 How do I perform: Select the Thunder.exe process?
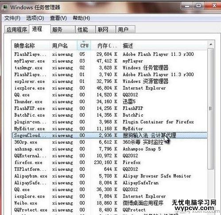point(109,102)
